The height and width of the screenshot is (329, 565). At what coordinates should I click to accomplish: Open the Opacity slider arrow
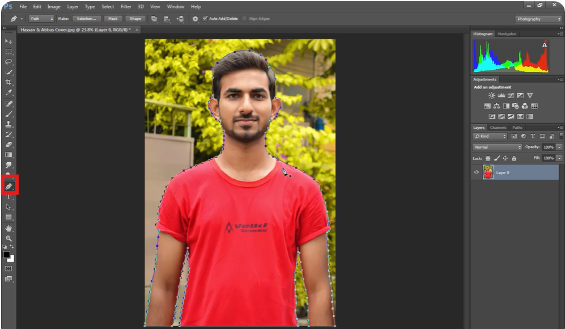559,147
